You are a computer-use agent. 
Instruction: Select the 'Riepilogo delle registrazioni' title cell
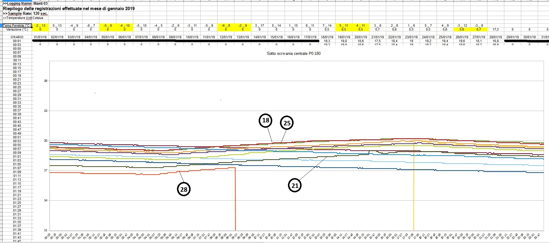click(x=69, y=9)
